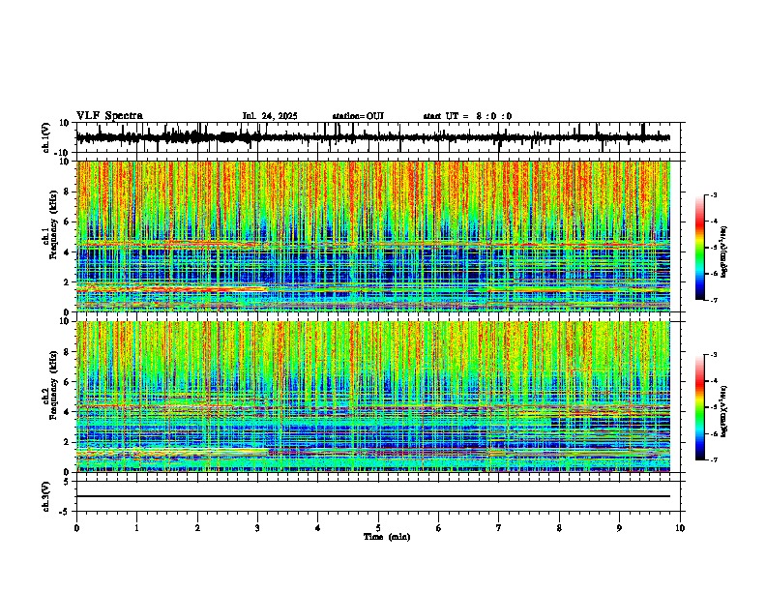Image resolution: width=766 pixels, height=592 pixels.
Task: Click the flat ch.3 voltage trace line
Action: [x=373, y=496]
